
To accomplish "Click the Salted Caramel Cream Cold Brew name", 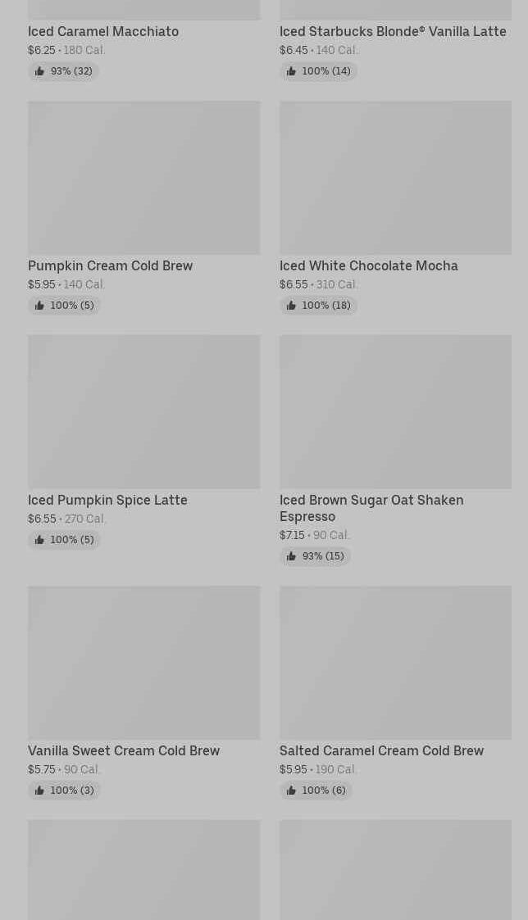I will point(382,750).
